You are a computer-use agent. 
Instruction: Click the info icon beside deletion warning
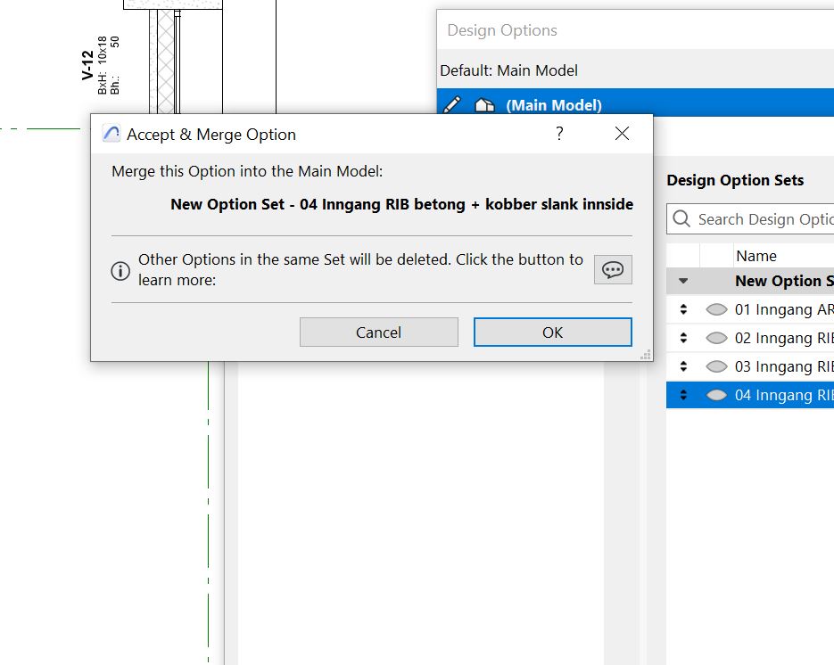click(120, 271)
